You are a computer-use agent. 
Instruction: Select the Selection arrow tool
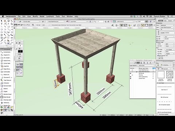(x=2, y=21)
